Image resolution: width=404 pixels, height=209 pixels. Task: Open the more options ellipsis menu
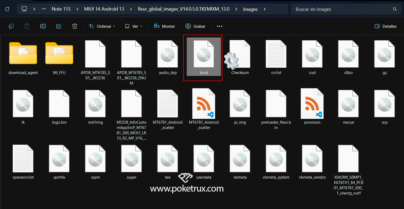pyautogui.click(x=220, y=26)
